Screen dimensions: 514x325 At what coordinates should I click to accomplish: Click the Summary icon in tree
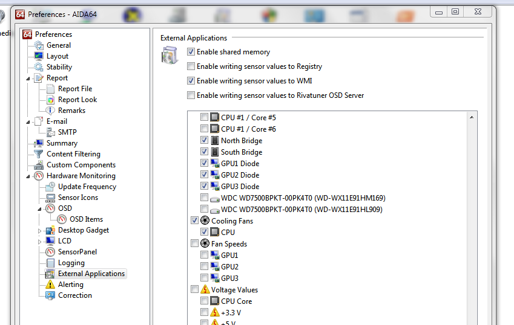point(39,143)
